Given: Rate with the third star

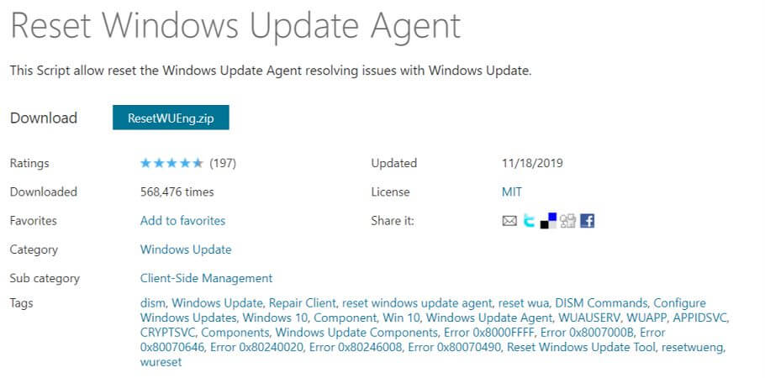Looking at the screenshot, I should (171, 163).
